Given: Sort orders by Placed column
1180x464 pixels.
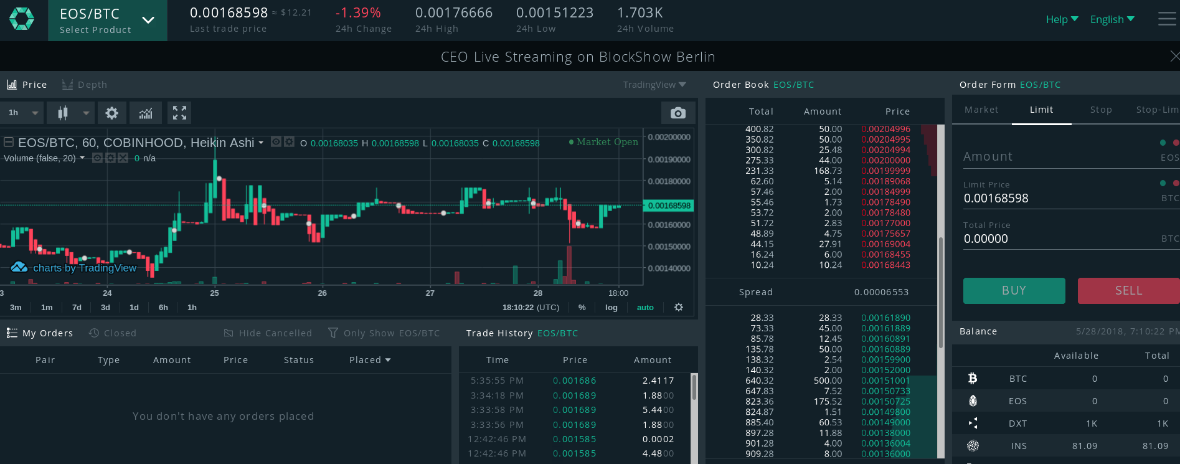Looking at the screenshot, I should point(370,360).
